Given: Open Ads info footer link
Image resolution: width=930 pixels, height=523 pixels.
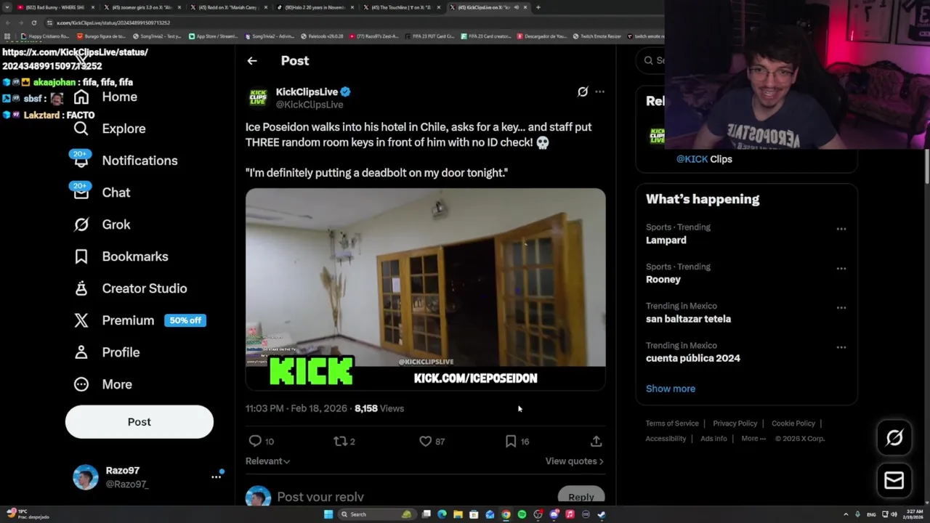Looking at the screenshot, I should pos(713,439).
